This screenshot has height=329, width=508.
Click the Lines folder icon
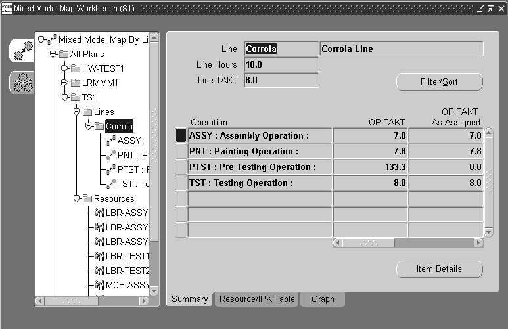87,112
